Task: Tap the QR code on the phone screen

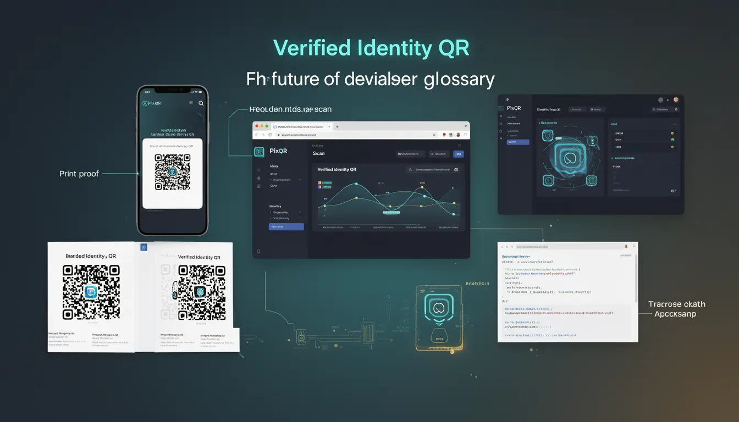Action: pyautogui.click(x=172, y=172)
